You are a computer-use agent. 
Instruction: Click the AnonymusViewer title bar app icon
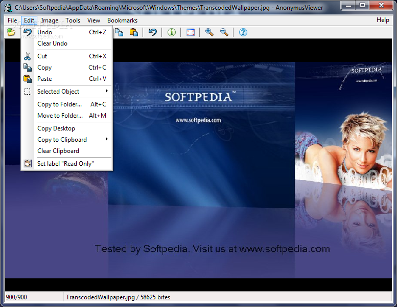click(8, 8)
